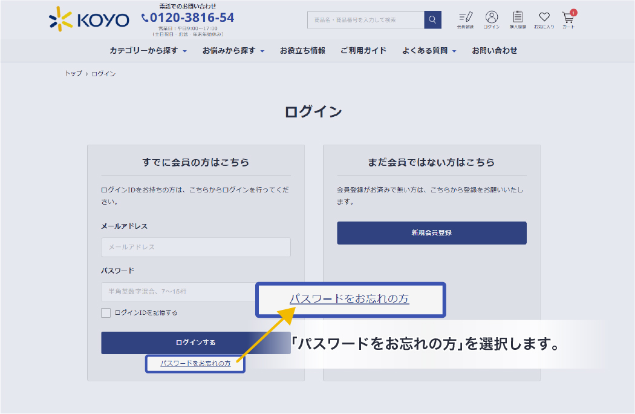Screen dimensions: 635x414
Task: Click the メールアドレス input field
Action: (x=195, y=247)
